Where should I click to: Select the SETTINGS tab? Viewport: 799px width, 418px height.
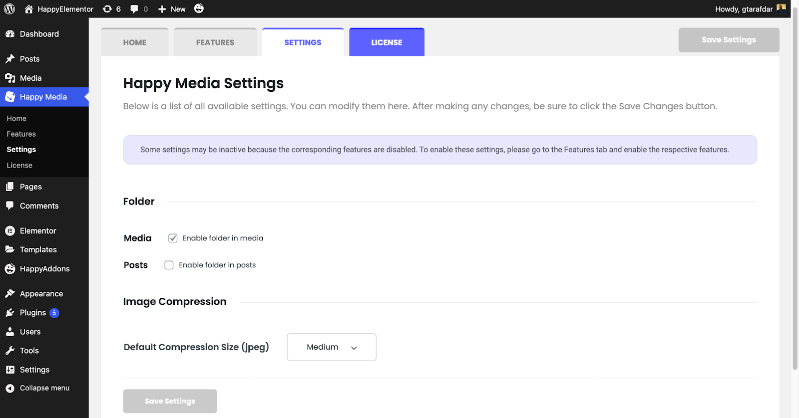[303, 42]
